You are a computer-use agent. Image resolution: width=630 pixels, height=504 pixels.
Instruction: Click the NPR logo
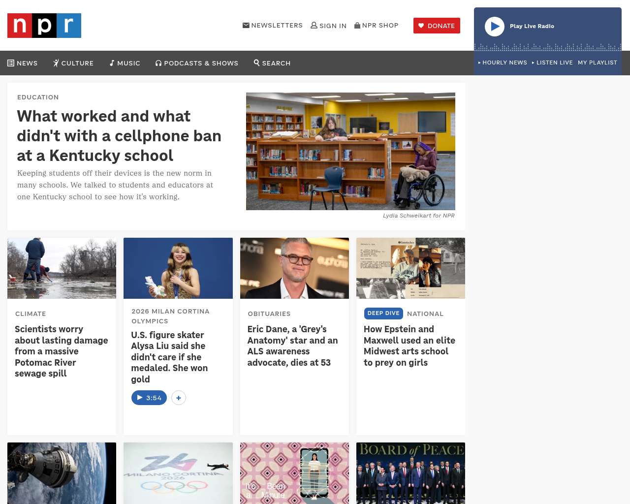[44, 26]
